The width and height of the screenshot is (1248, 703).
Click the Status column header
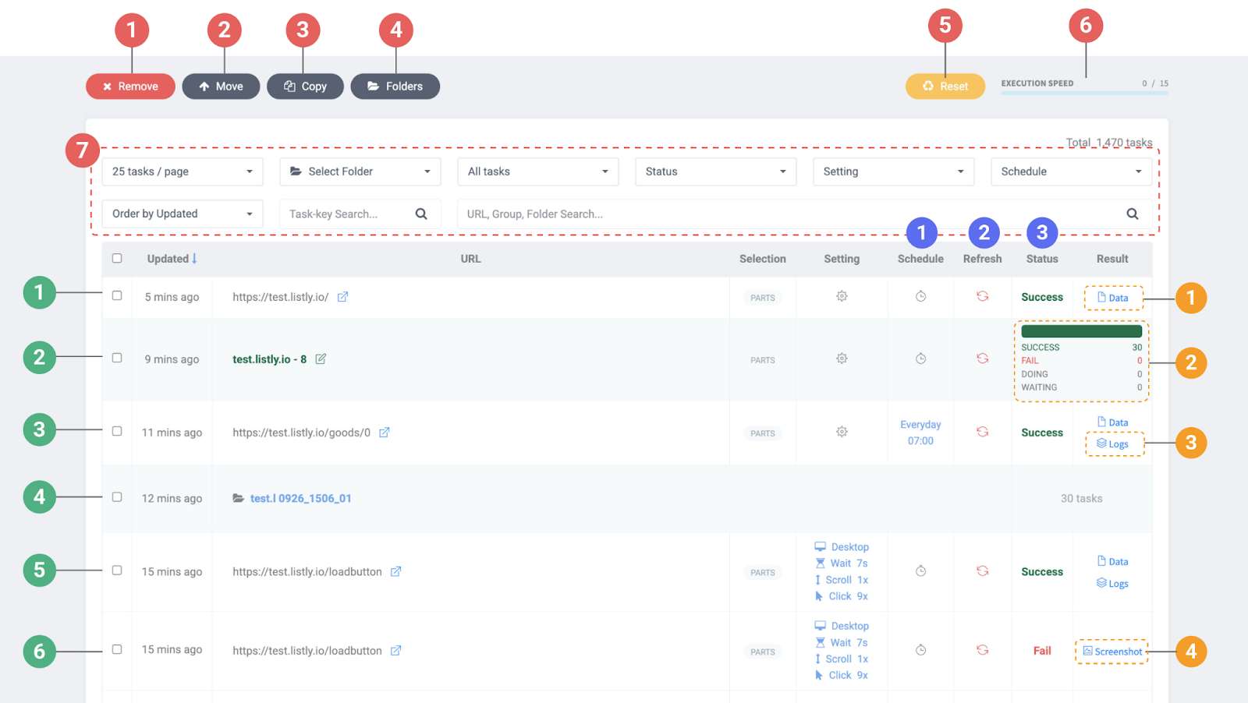pyautogui.click(x=1041, y=259)
